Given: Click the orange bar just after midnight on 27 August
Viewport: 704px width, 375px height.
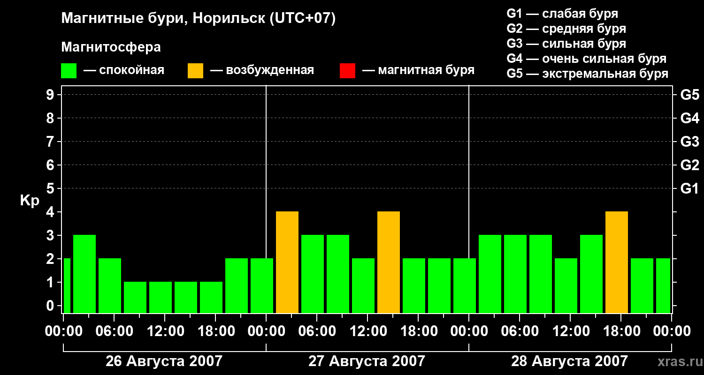Looking at the screenshot, I should (287, 262).
